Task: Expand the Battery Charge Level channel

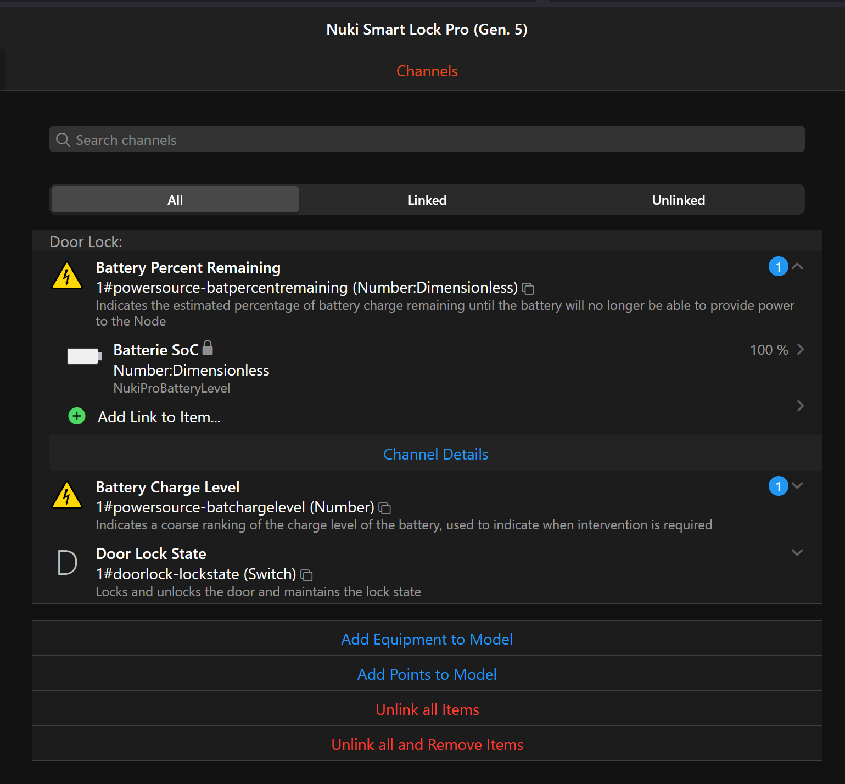Action: [798, 486]
